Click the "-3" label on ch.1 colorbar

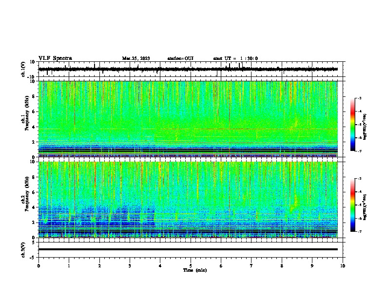tap(359, 98)
